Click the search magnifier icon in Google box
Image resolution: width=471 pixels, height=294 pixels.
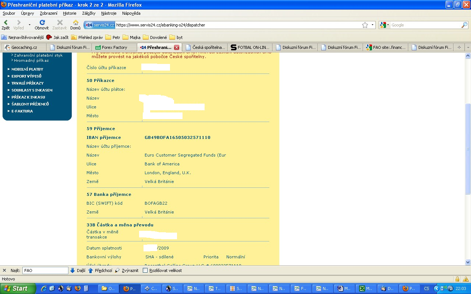[x=464, y=25]
